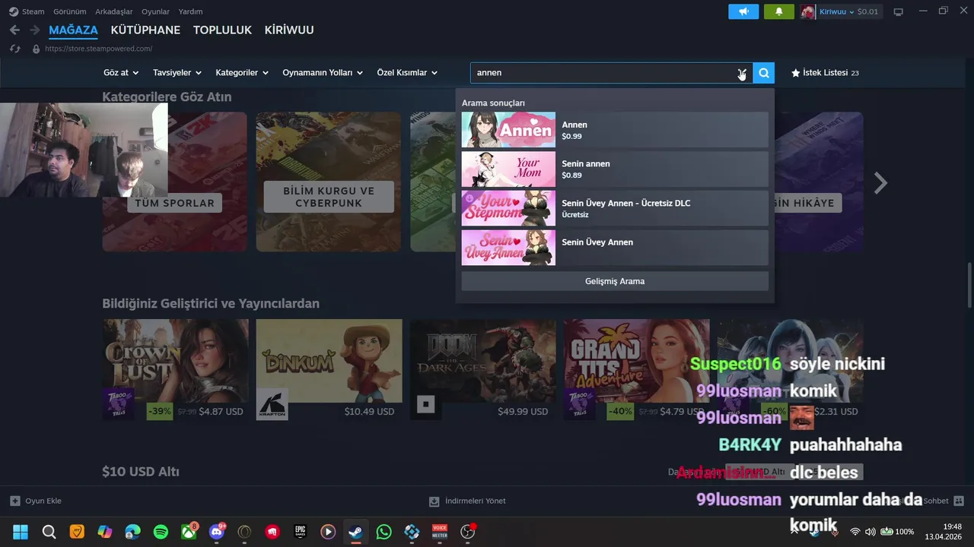The image size is (974, 547).
Task: Click İndirmeleri Yönet text
Action: pyautogui.click(x=475, y=501)
